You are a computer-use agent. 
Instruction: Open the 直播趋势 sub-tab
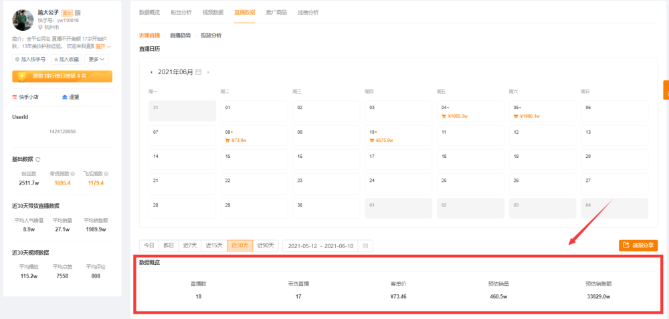[x=181, y=35]
